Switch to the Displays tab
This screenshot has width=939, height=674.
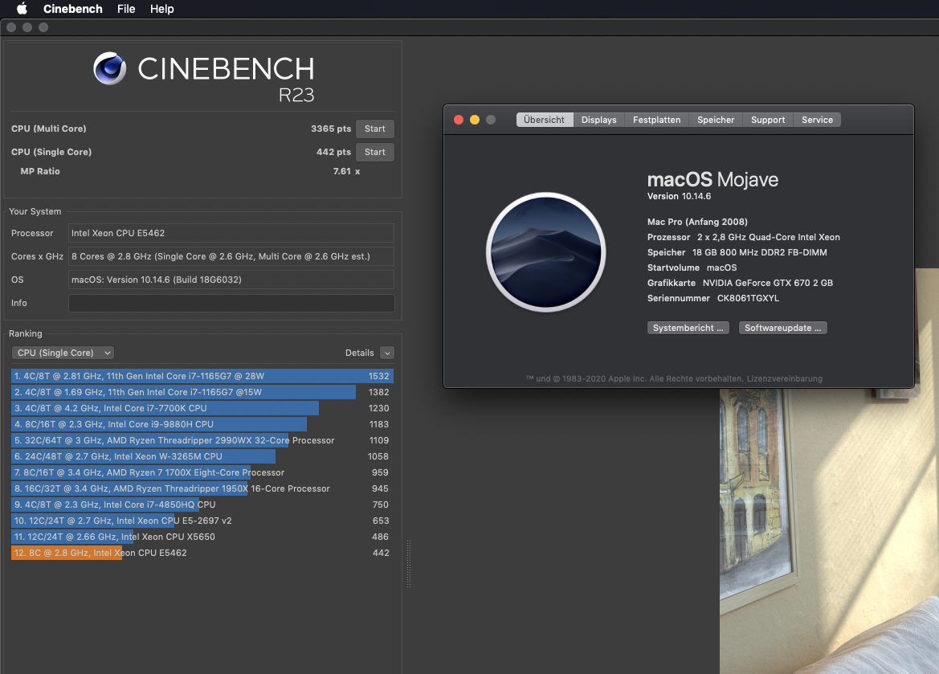pos(599,120)
